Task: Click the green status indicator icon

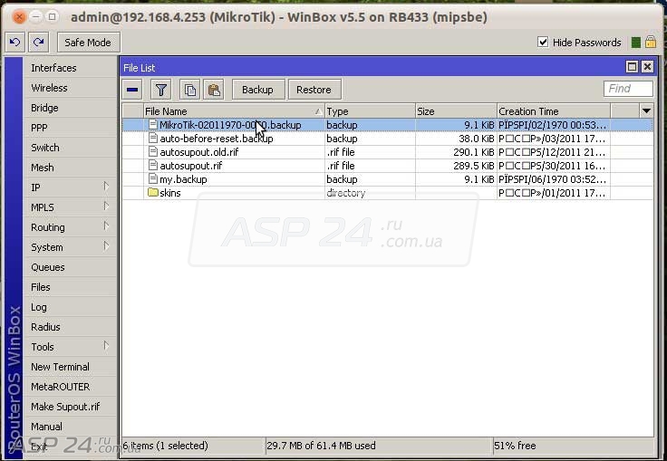Action: pos(636,43)
